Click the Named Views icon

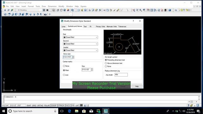[x=5, y=14]
